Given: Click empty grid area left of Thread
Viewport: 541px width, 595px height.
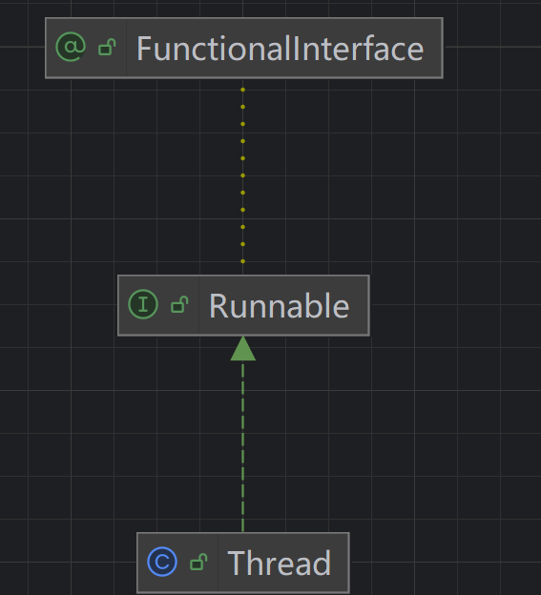Looking at the screenshot, I should click(69, 564).
